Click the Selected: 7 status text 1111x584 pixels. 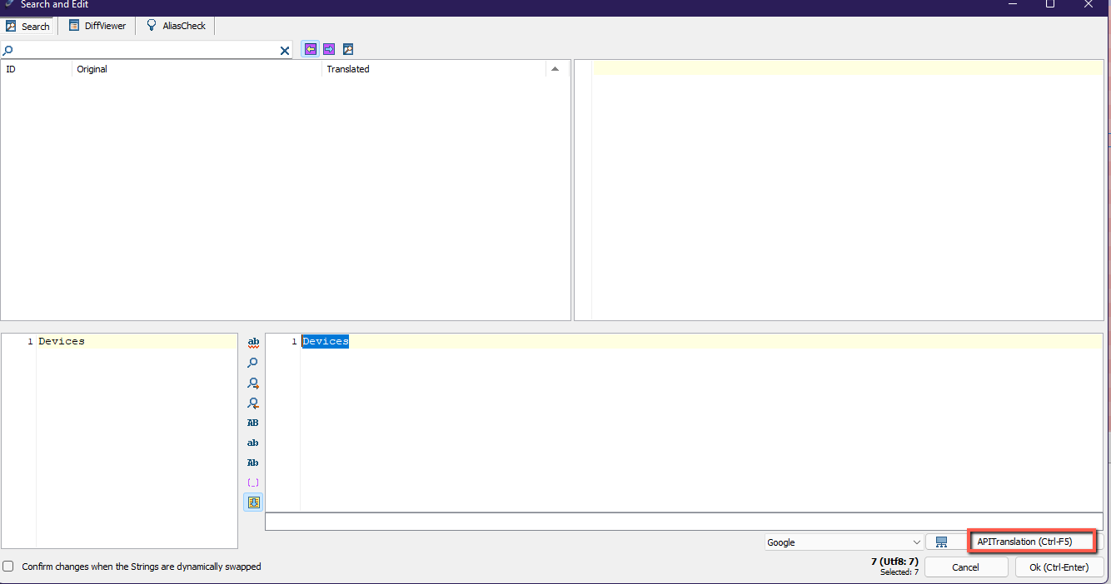[x=899, y=572]
